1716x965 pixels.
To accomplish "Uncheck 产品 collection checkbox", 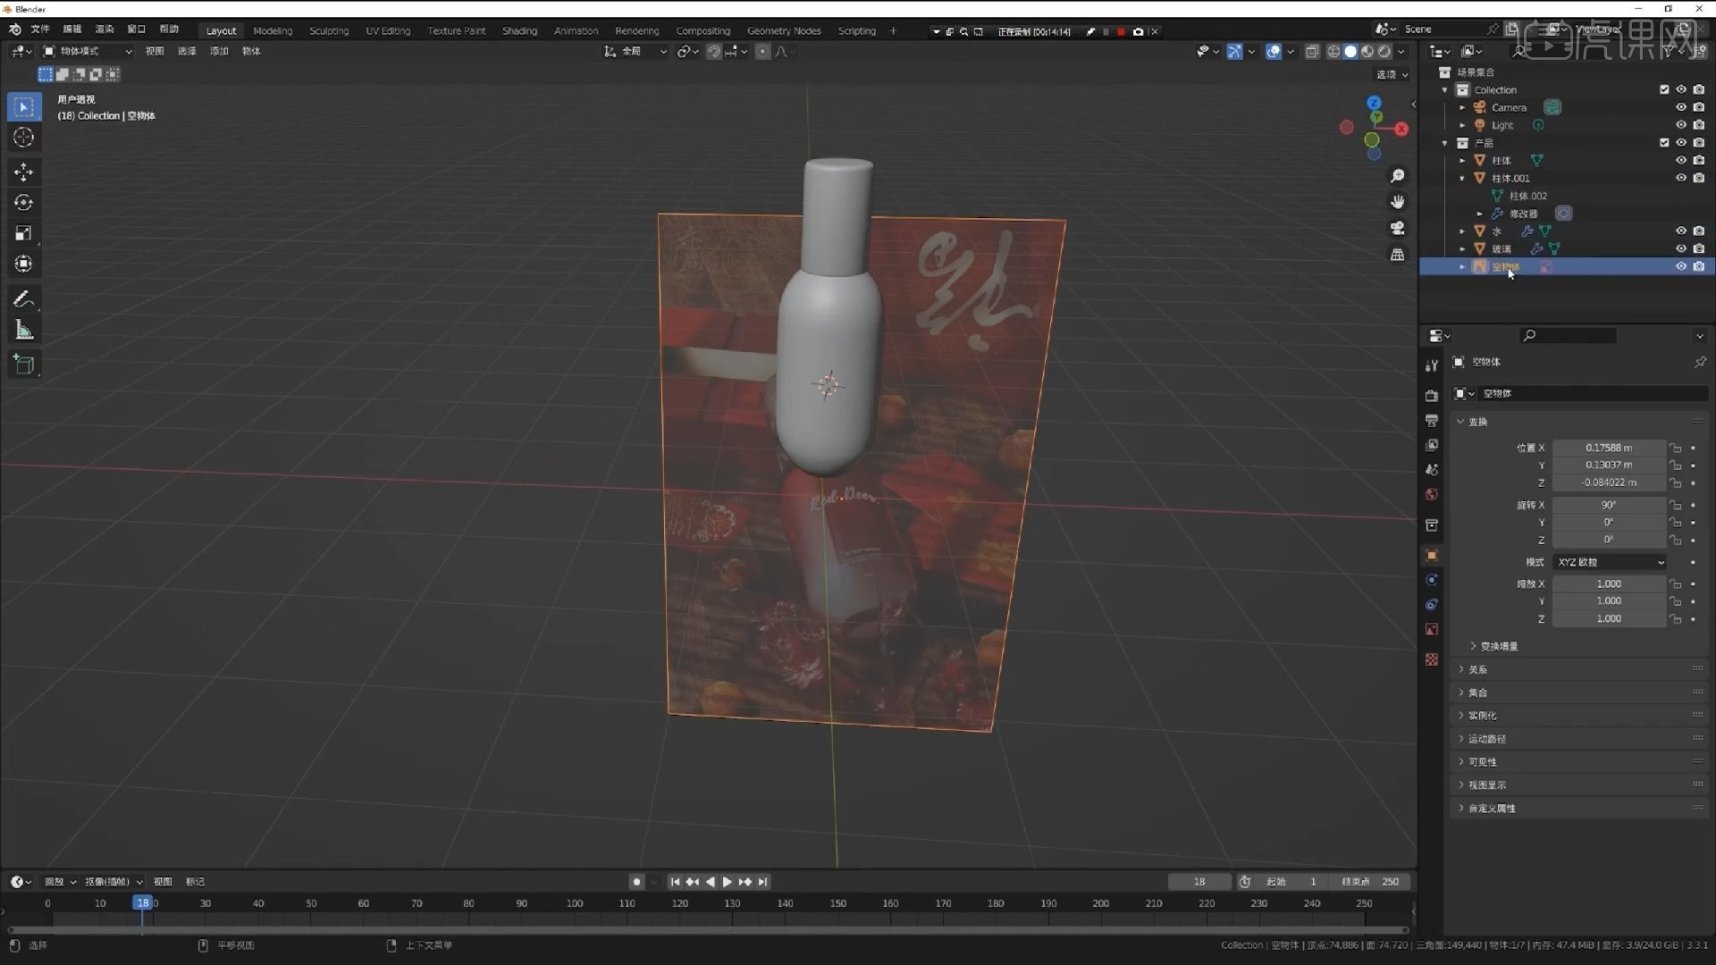I will pos(1664,143).
